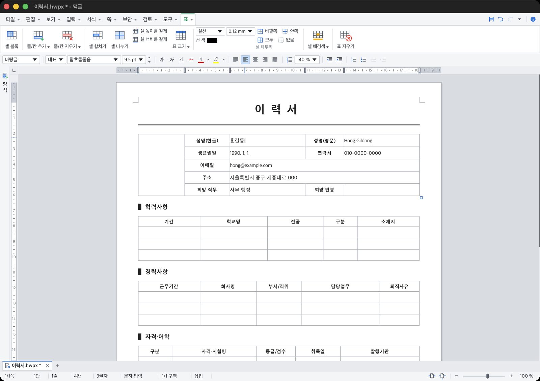540x381 pixels.
Task: Make cell widths equal with 셀 너비를 같게
Action: (x=150, y=39)
